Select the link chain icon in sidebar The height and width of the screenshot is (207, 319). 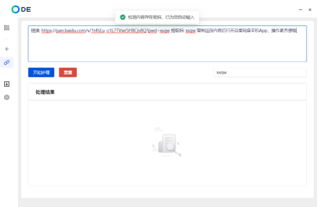(x=7, y=63)
